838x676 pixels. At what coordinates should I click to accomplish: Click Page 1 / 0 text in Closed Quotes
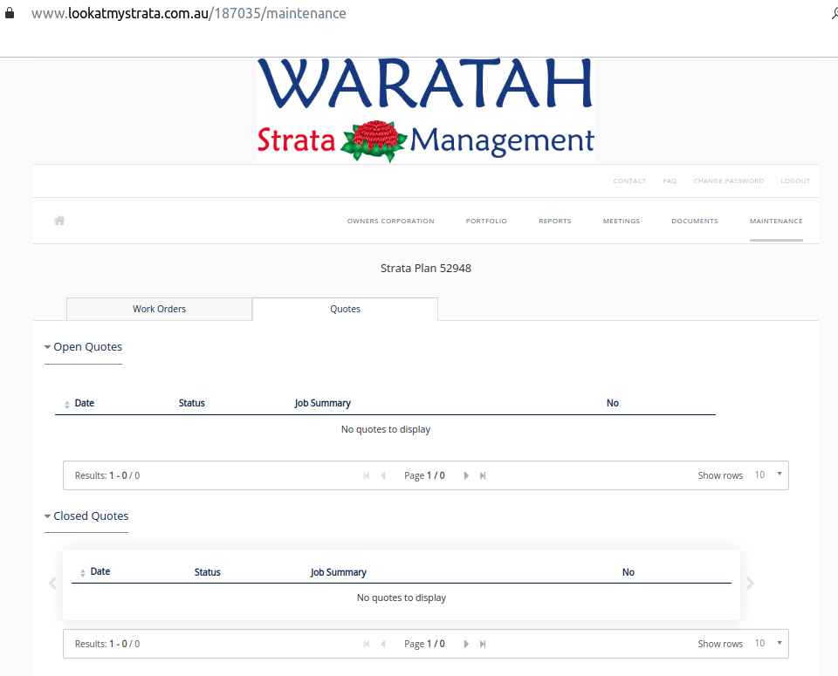pyautogui.click(x=424, y=644)
